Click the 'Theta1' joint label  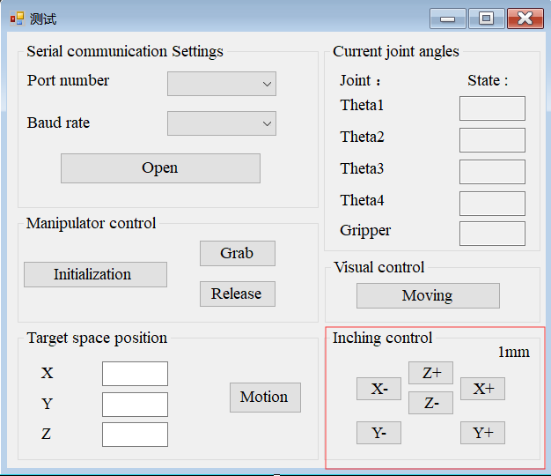[x=362, y=105]
